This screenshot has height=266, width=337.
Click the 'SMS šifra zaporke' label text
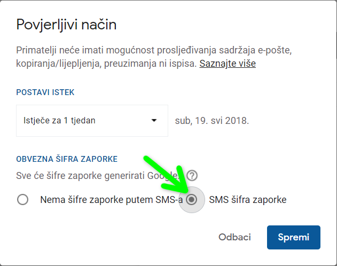[248, 200]
